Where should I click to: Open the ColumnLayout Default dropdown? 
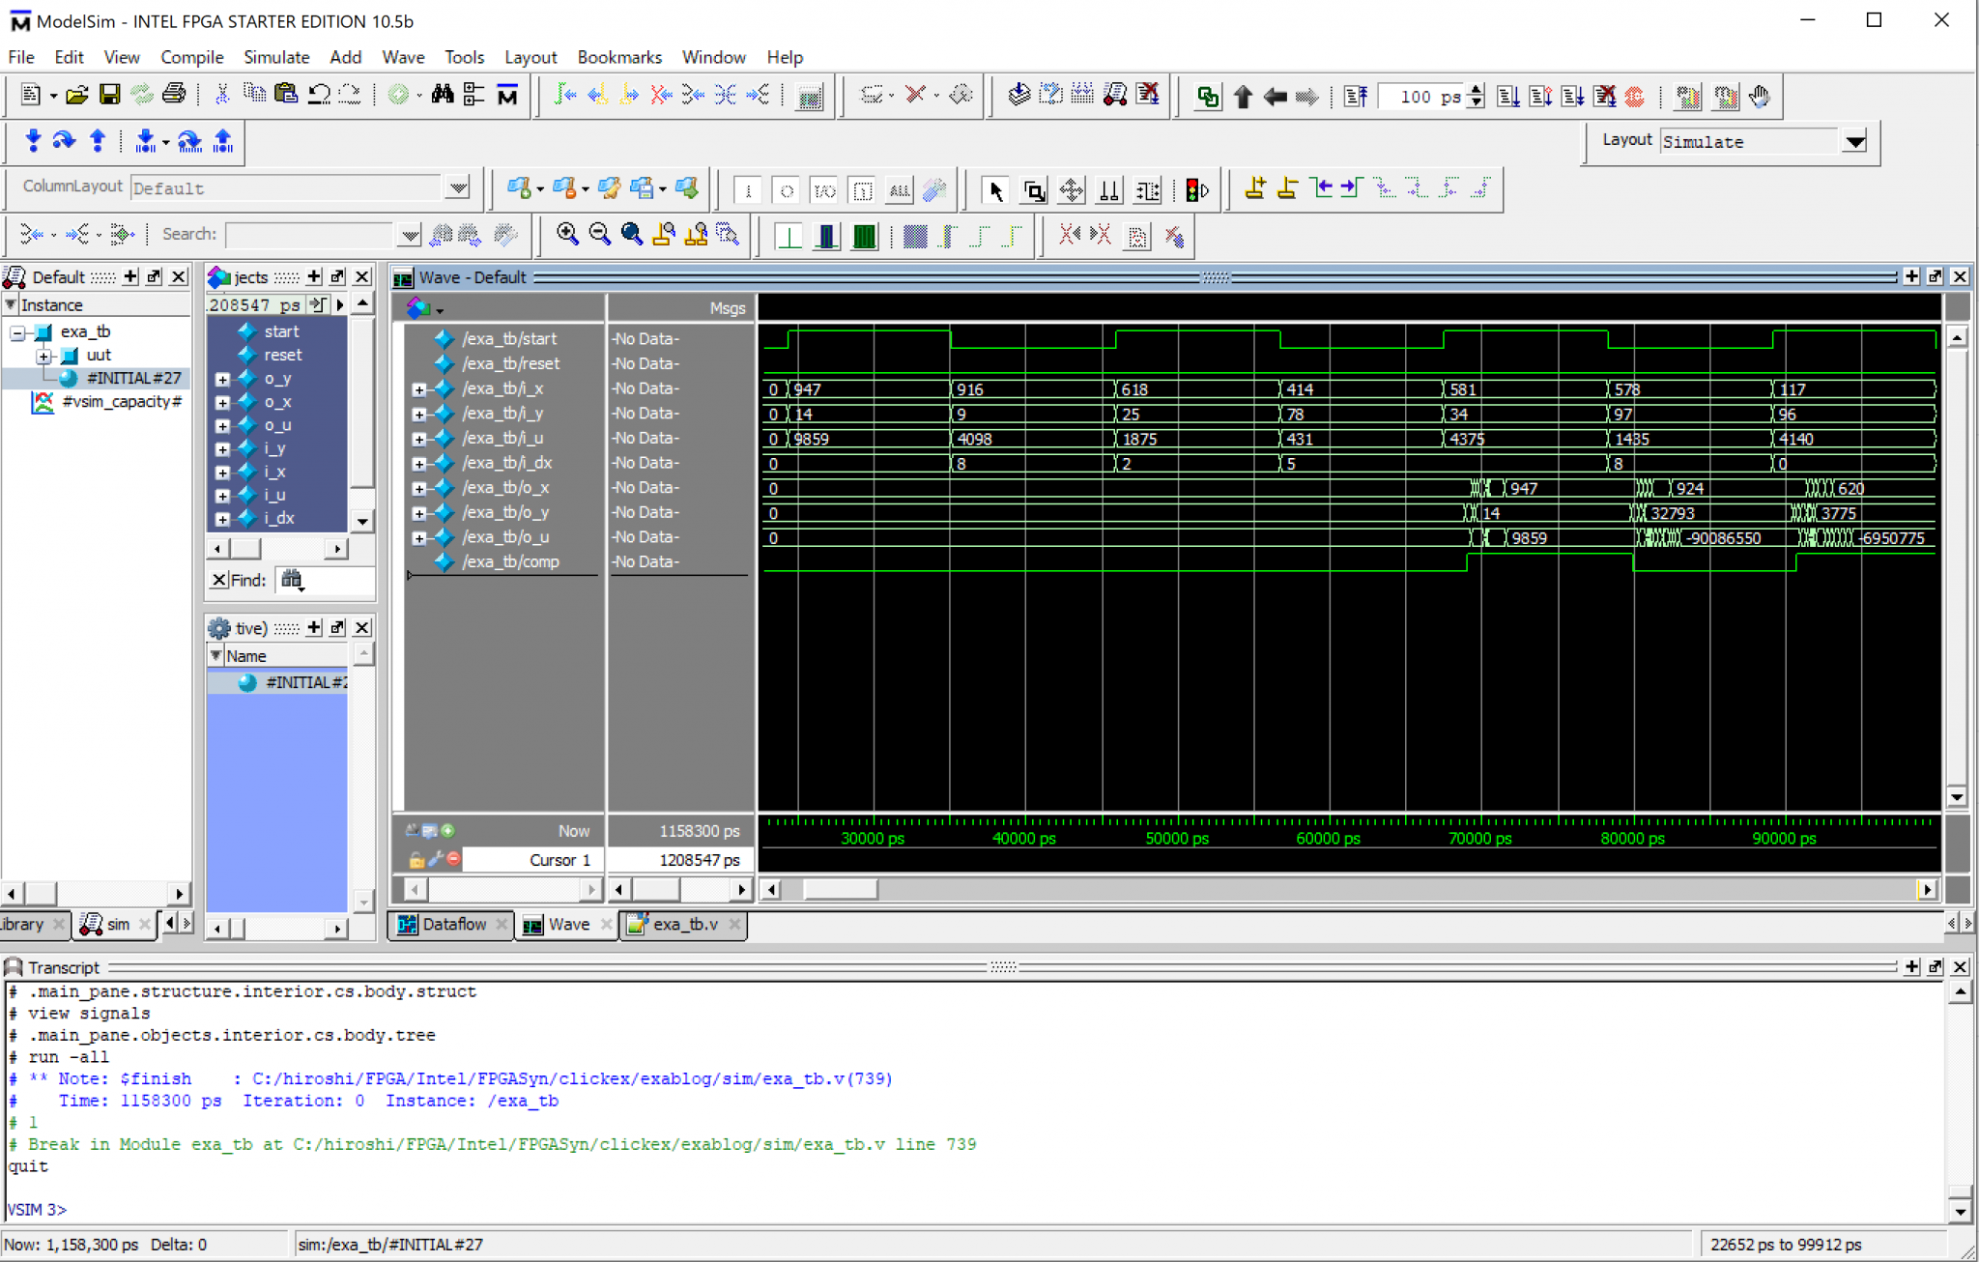458,188
